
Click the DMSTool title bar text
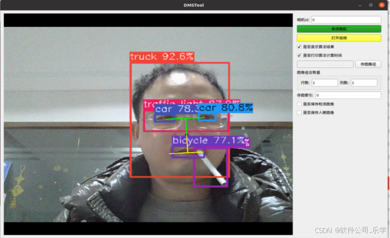pyautogui.click(x=194, y=5)
